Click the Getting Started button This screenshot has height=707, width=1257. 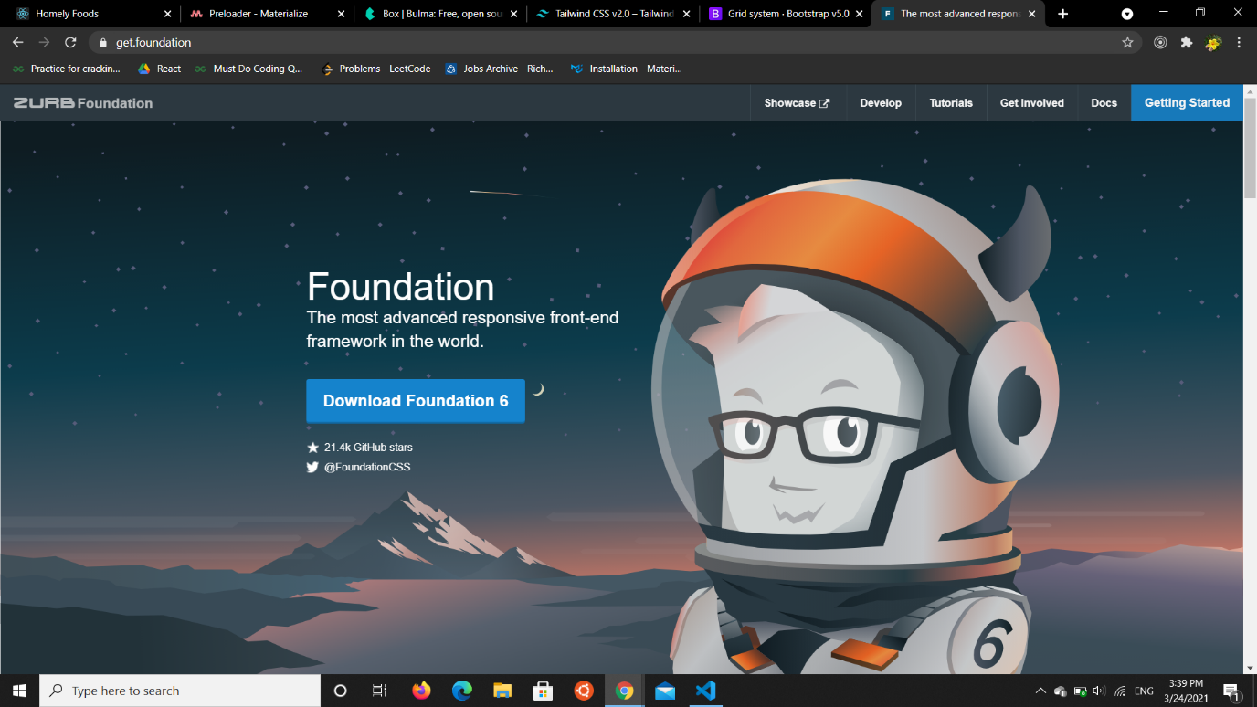tap(1187, 103)
